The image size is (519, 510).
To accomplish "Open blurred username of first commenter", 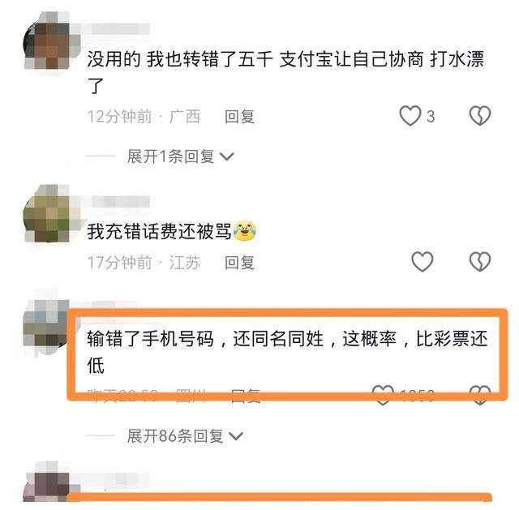I will (x=117, y=29).
